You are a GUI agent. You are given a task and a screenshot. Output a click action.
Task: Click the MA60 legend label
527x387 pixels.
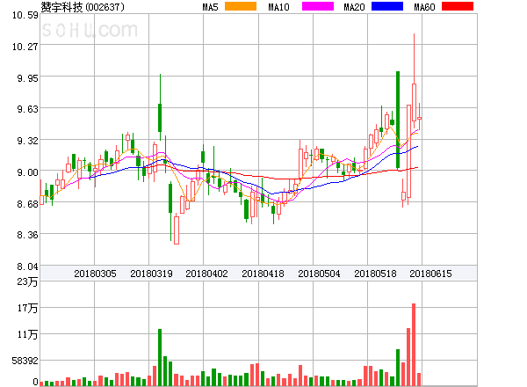click(424, 7)
